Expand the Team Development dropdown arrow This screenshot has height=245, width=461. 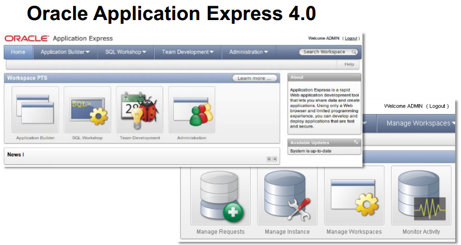coord(211,52)
